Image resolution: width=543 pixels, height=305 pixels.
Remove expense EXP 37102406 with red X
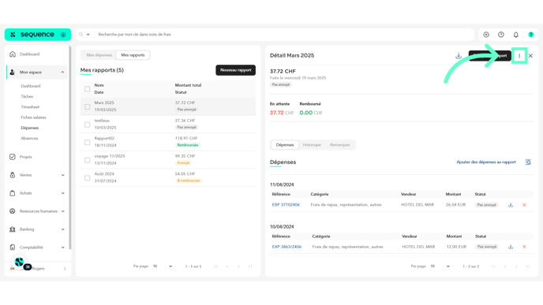point(524,205)
